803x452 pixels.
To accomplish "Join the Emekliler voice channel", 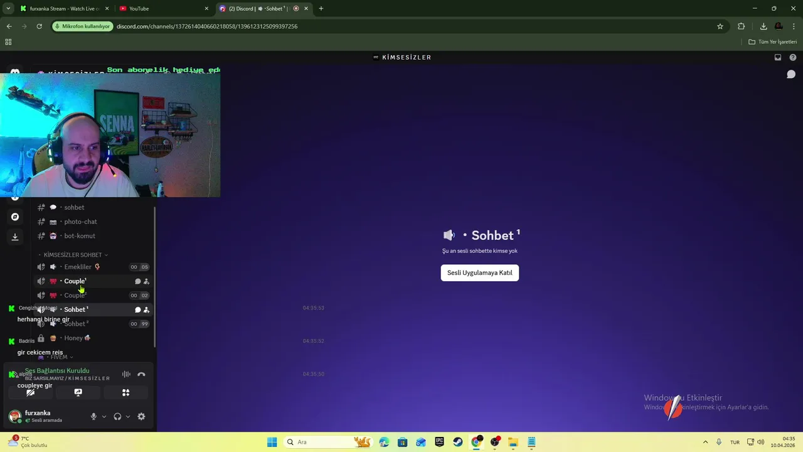I will [x=93, y=267].
